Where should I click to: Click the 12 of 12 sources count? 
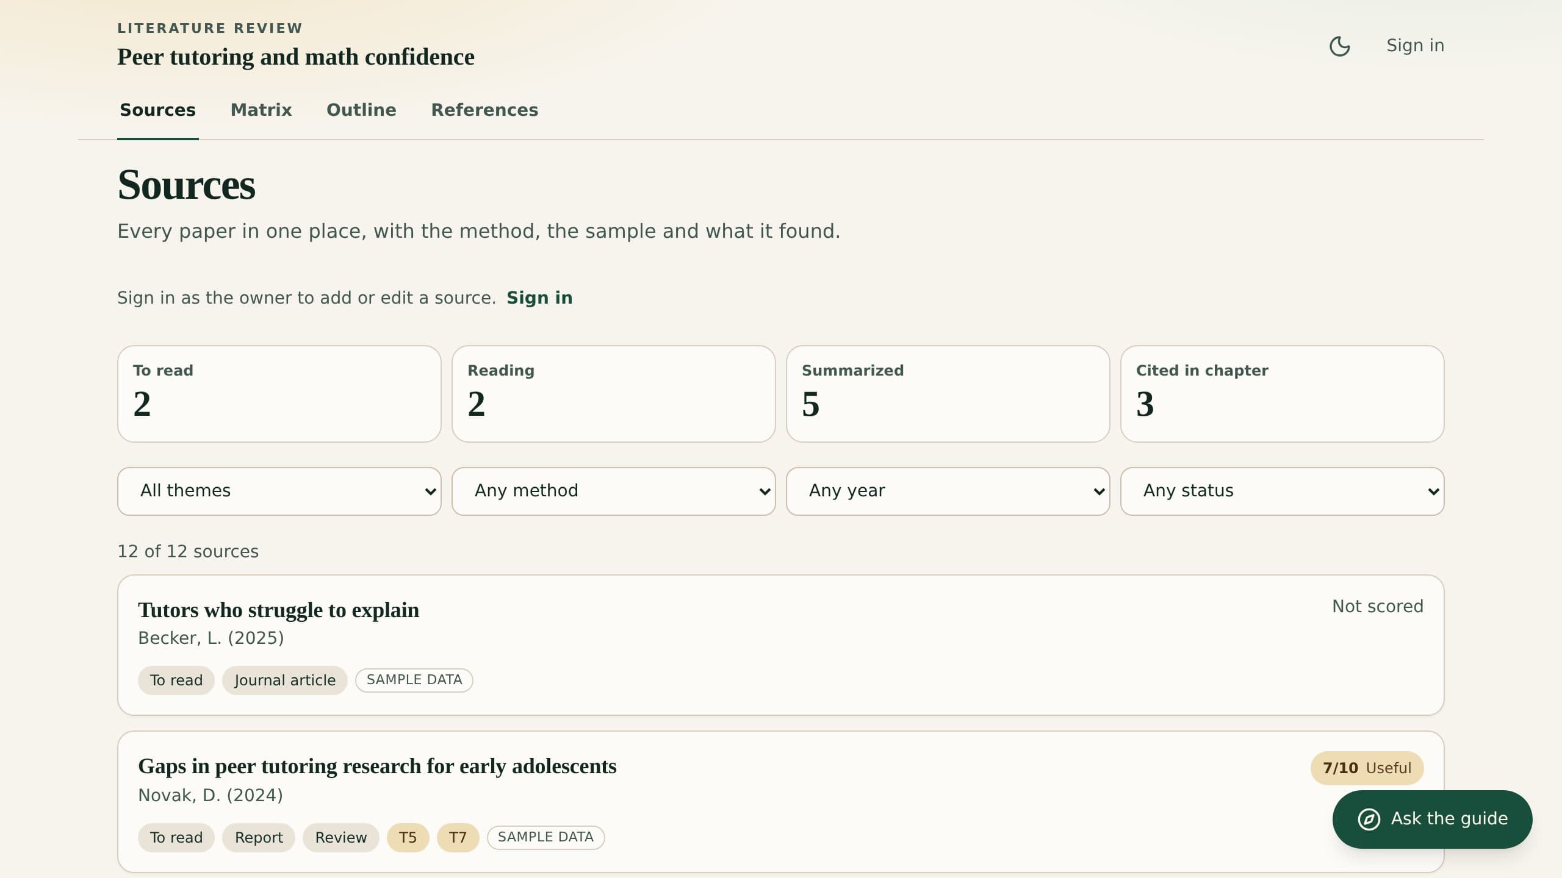pyautogui.click(x=188, y=551)
